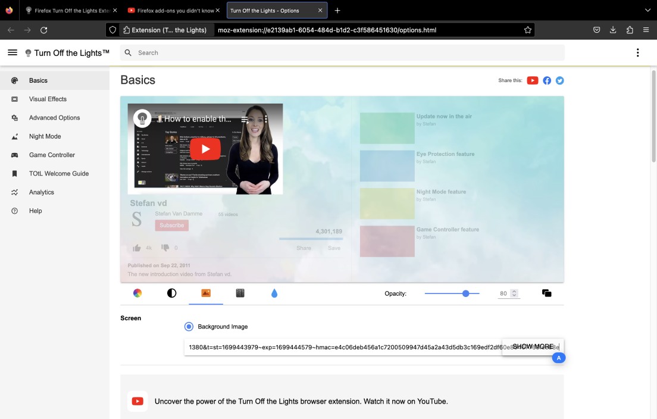Bookmark this page with star icon
The height and width of the screenshot is (419, 657).
[528, 30]
